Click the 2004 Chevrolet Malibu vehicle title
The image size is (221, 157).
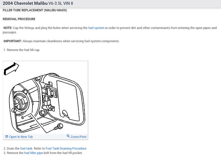(x=25, y=3)
